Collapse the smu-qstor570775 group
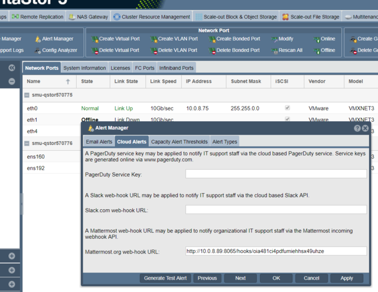The image size is (378, 292). [x=27, y=95]
